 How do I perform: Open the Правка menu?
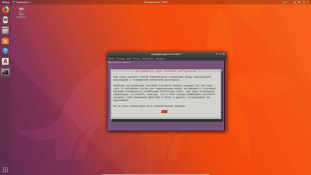coord(121,59)
